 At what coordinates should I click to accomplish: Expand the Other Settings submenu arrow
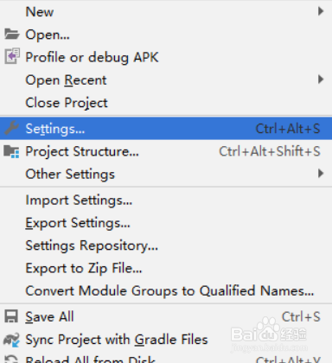point(321,174)
